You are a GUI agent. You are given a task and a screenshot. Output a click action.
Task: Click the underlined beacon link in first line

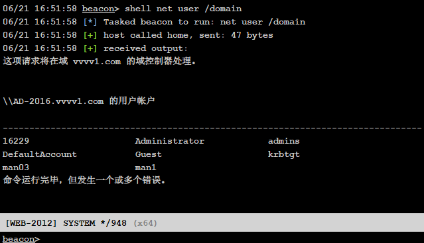pos(98,9)
